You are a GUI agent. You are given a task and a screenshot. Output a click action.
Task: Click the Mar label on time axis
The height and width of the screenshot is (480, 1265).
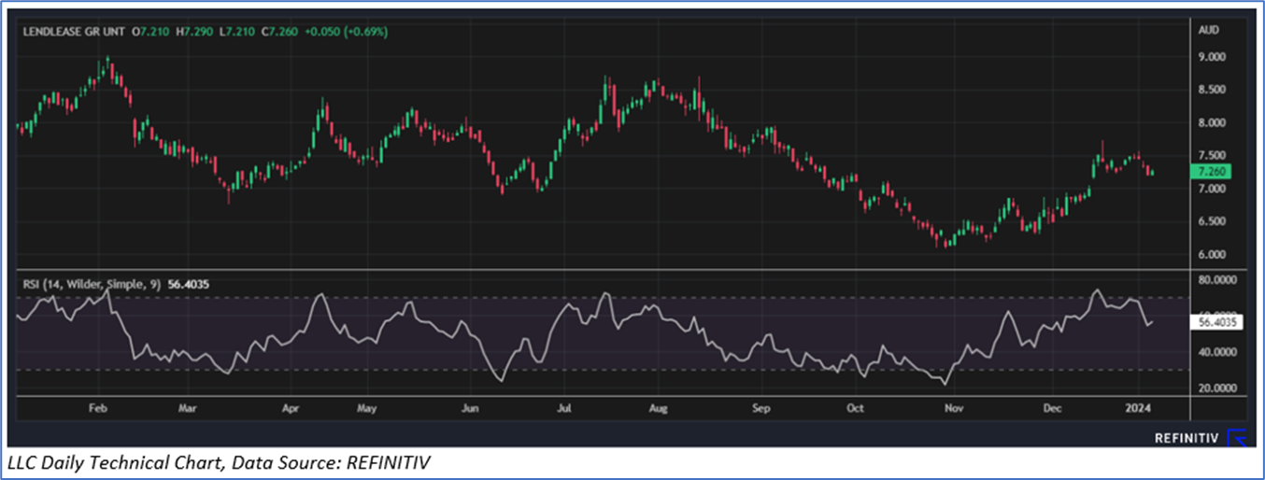coord(186,409)
